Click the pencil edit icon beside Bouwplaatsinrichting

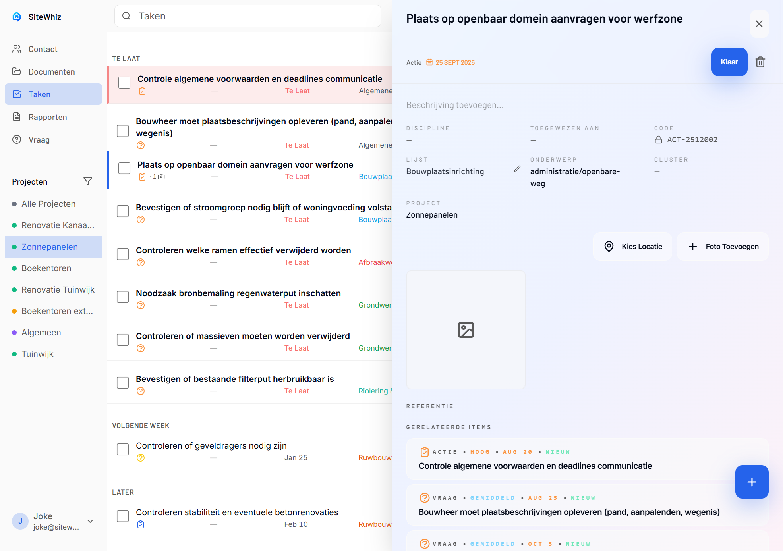click(x=517, y=169)
